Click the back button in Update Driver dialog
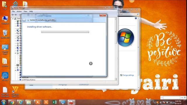The height and width of the screenshot is (105, 187). tap(24, 20)
